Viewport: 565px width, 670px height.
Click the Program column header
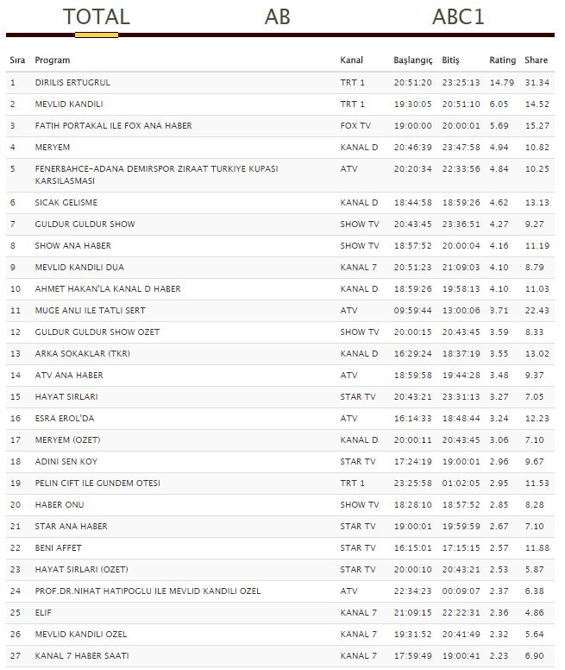(53, 60)
